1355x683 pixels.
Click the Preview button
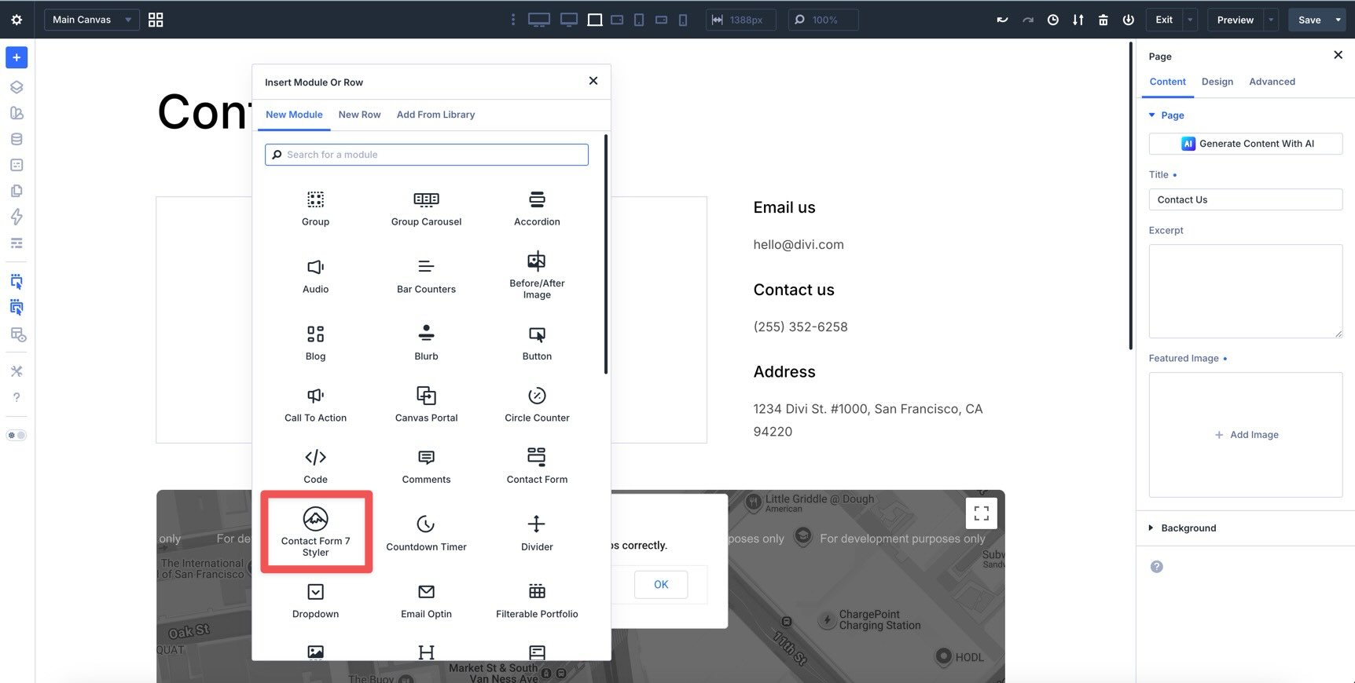tap(1235, 20)
